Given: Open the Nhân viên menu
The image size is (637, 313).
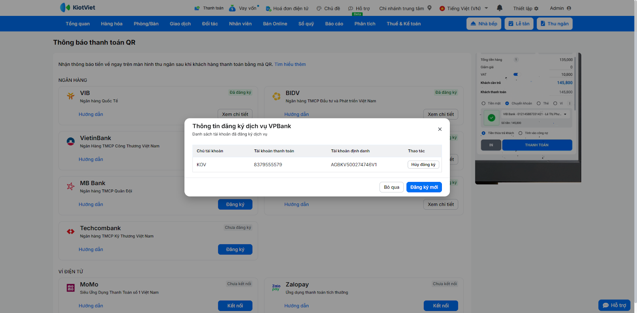Looking at the screenshot, I should (240, 24).
